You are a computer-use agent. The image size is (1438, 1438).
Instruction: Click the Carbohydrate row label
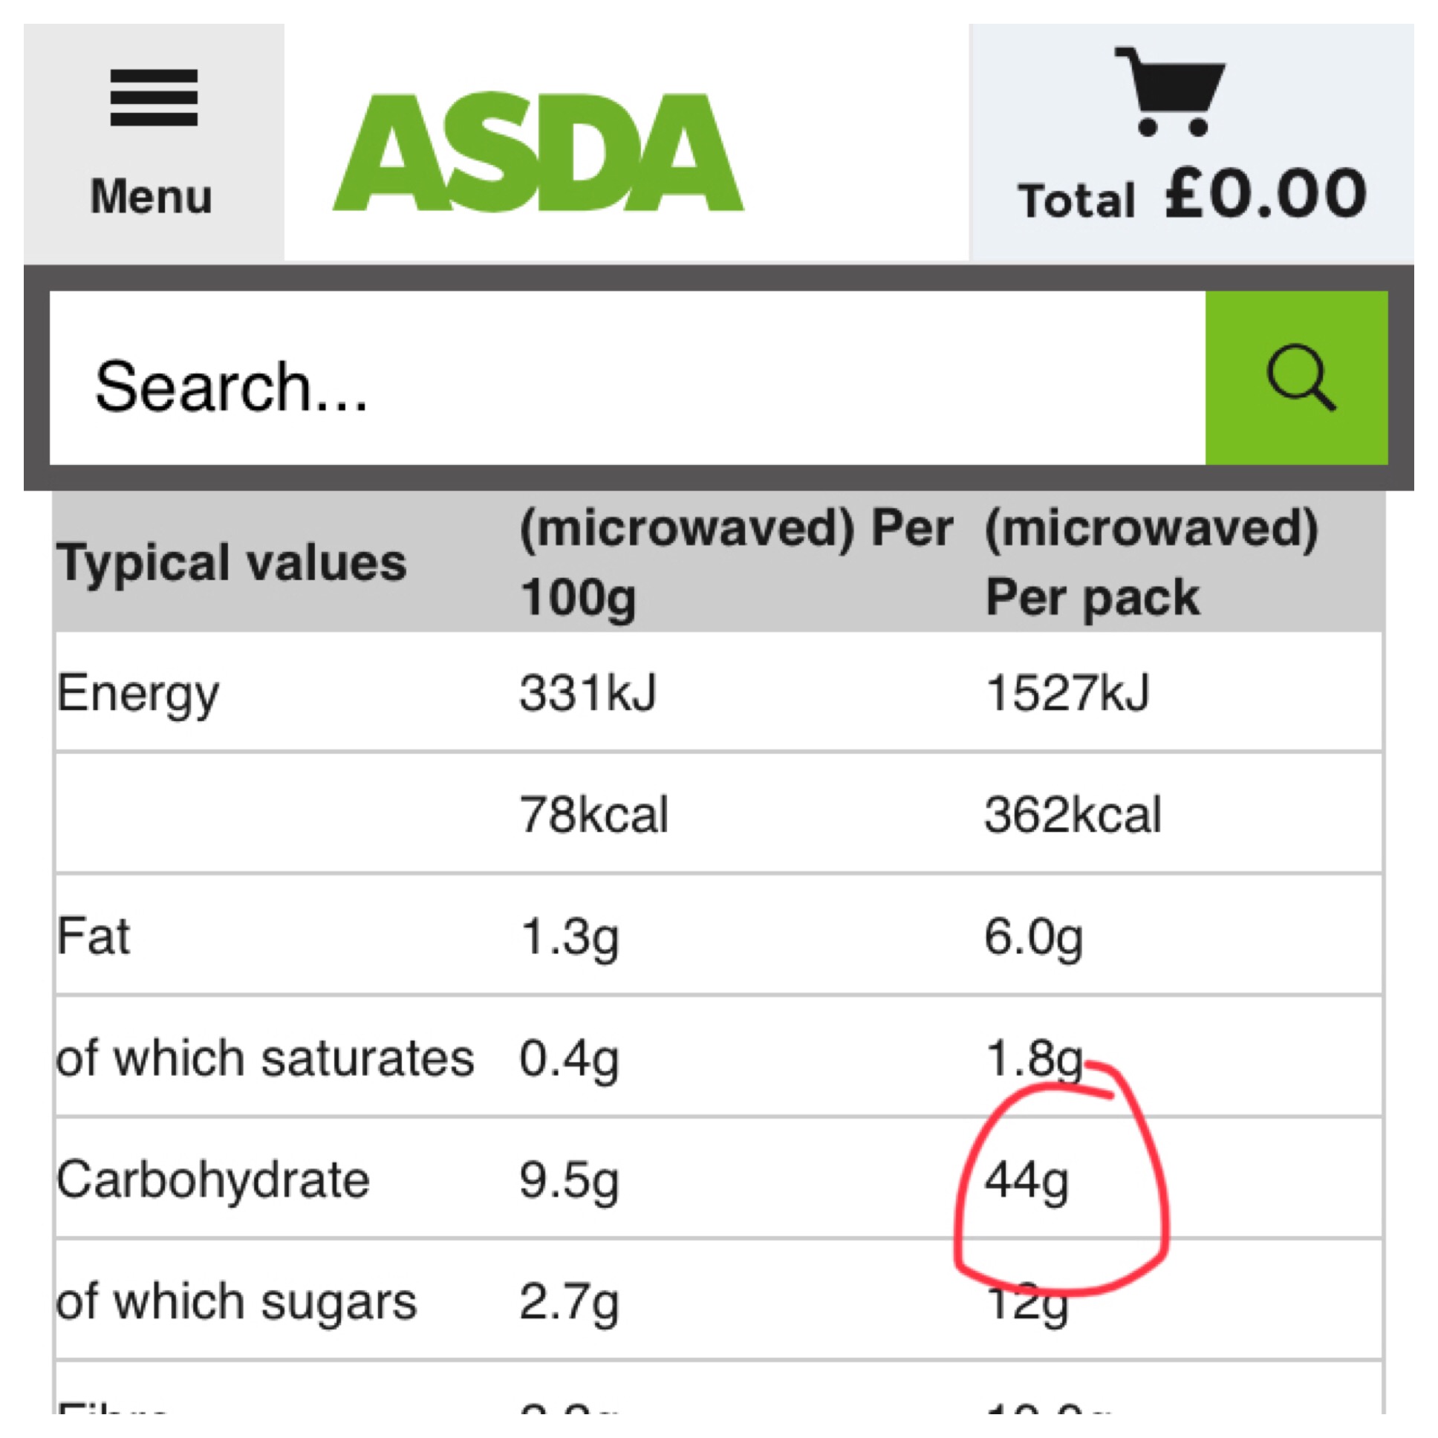[x=213, y=1180]
